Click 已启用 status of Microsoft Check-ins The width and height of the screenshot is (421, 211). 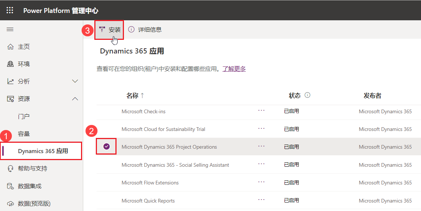click(291, 111)
